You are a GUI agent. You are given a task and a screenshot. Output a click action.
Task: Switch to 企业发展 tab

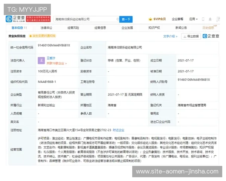tap(127, 28)
